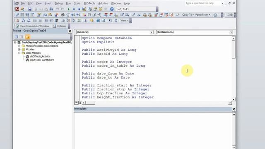Click the Redo icon in standard toolbar
The height and width of the screenshot is (149, 265).
point(63,9)
